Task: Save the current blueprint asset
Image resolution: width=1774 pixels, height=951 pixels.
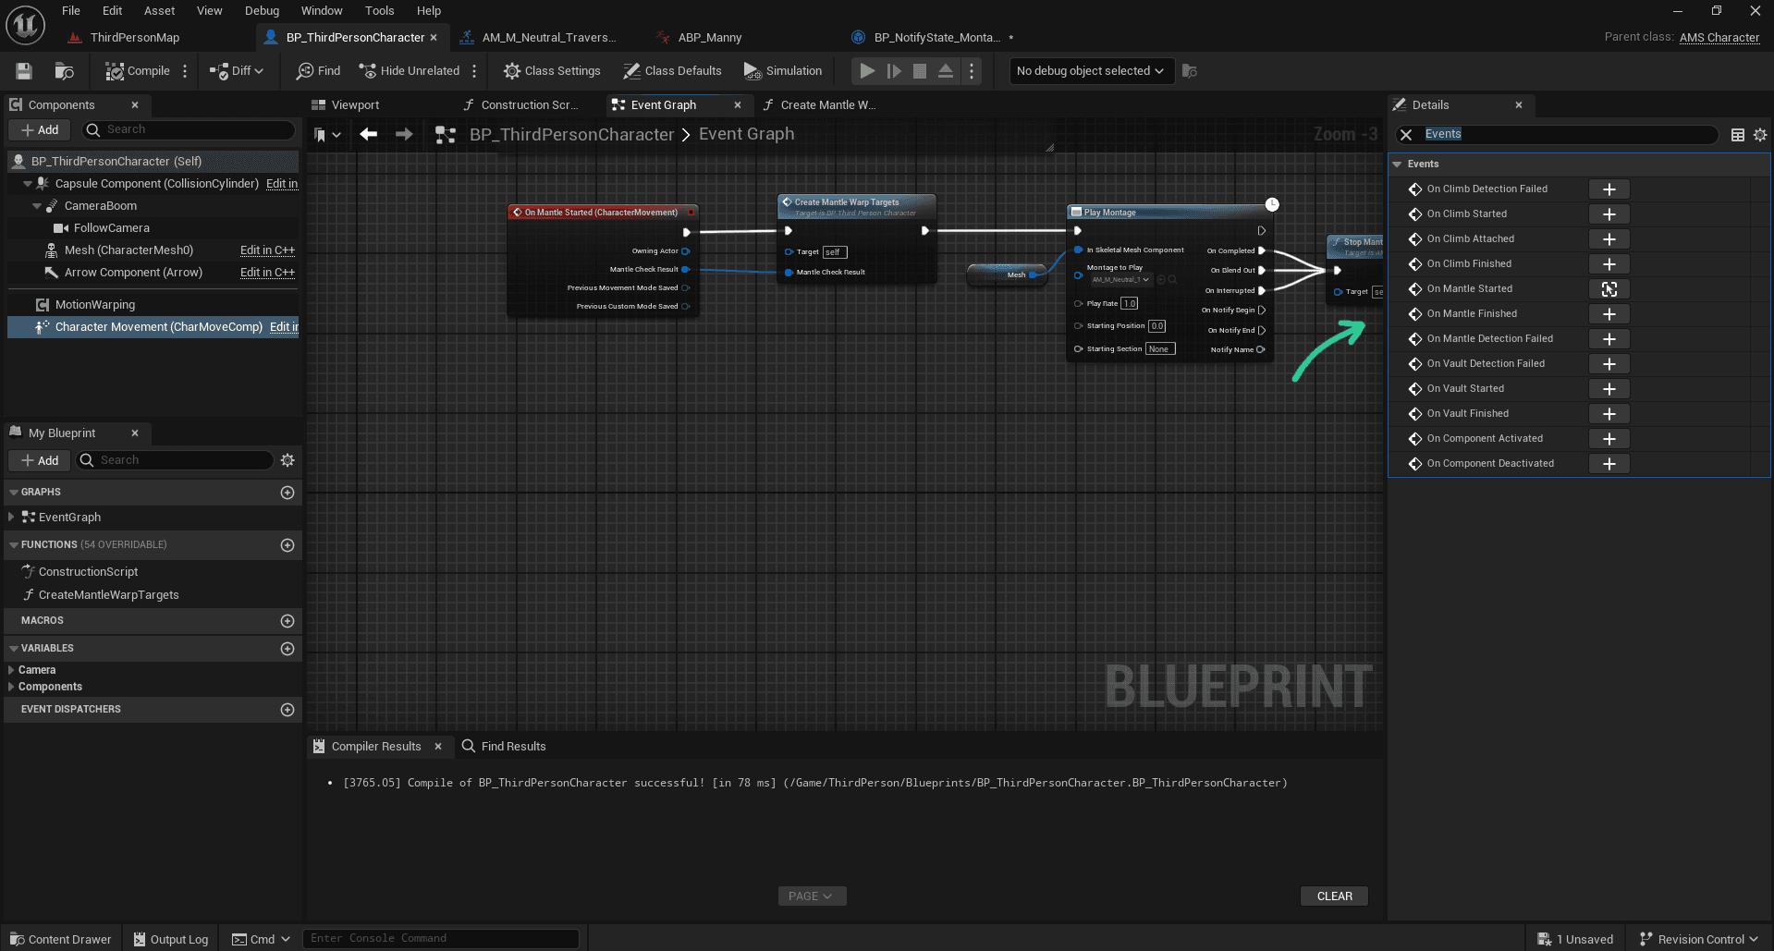Action: pos(24,71)
